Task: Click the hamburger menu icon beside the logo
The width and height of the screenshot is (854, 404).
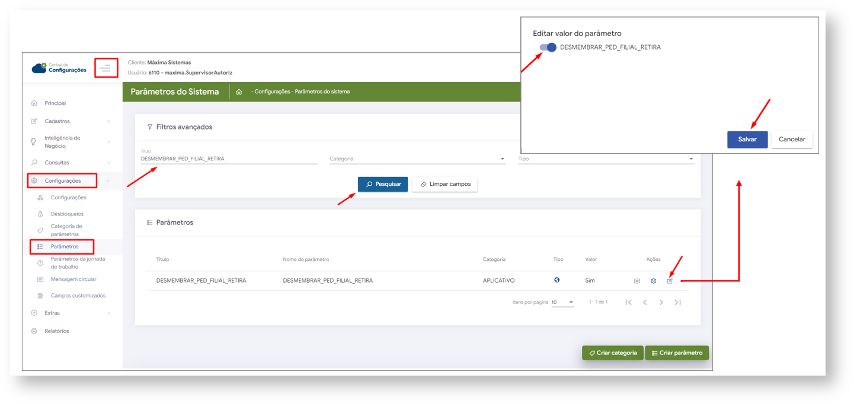Action: click(105, 69)
